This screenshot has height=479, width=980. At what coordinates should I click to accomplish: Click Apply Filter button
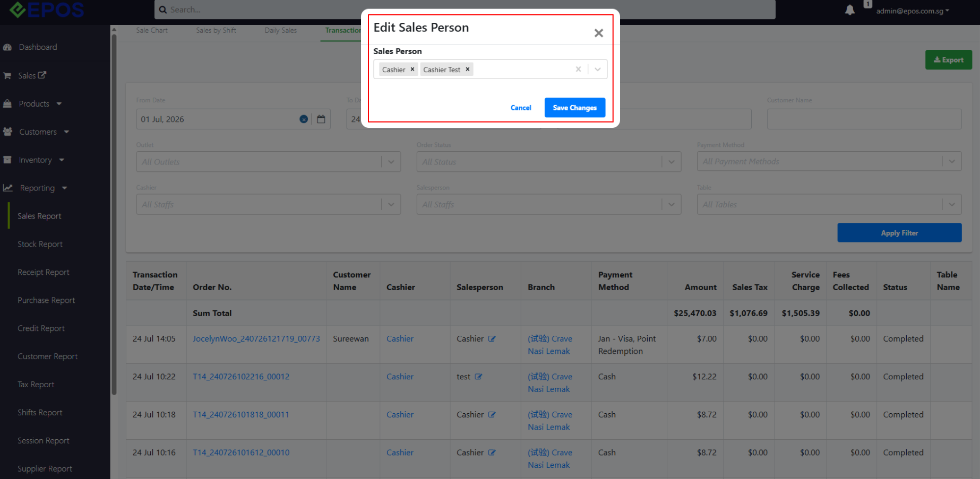point(899,233)
